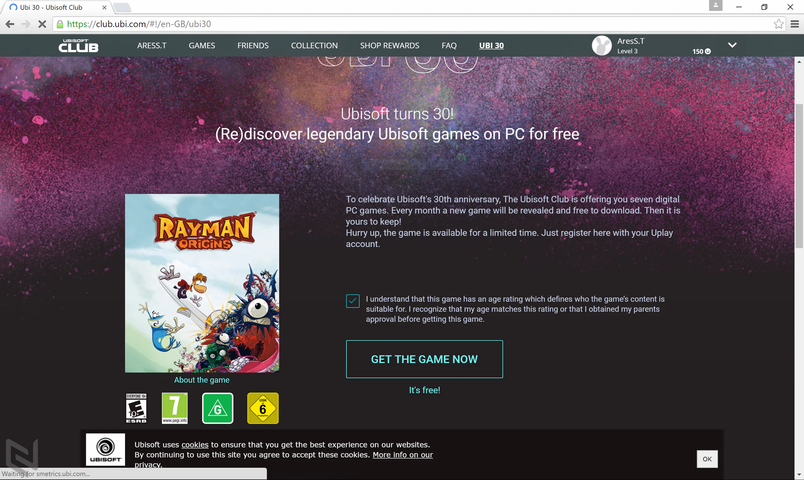Click the green secure padlock icon
Viewport: 804px width, 480px height.
tap(60, 24)
